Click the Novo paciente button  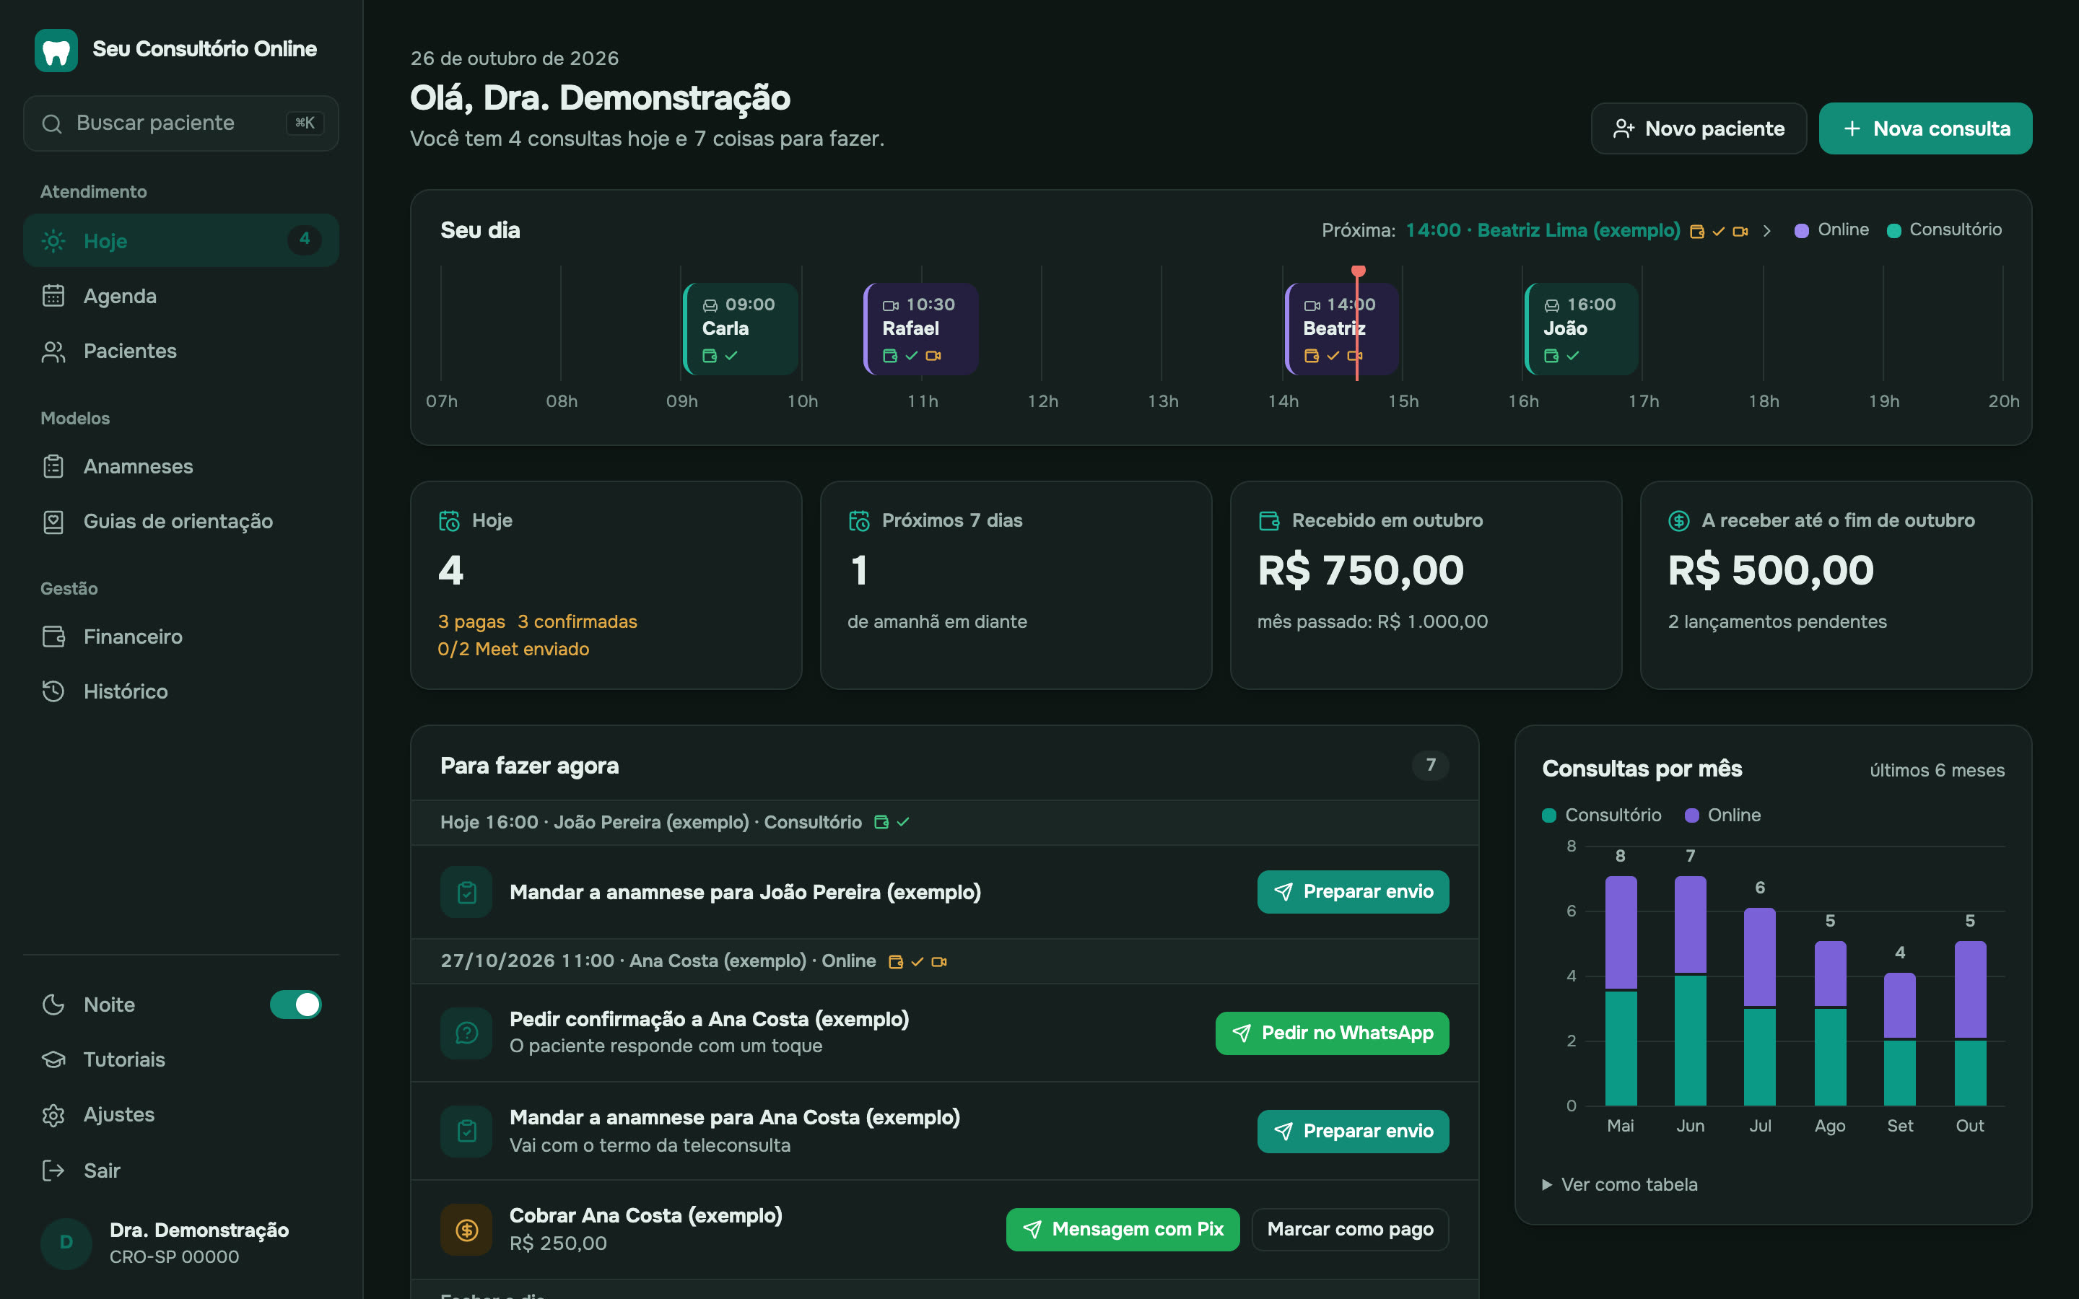[1699, 129]
